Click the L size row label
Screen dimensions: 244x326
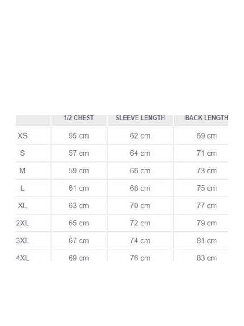click(x=23, y=188)
